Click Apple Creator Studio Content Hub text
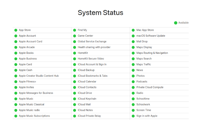This screenshot has height=120, width=206. coord(39,76)
